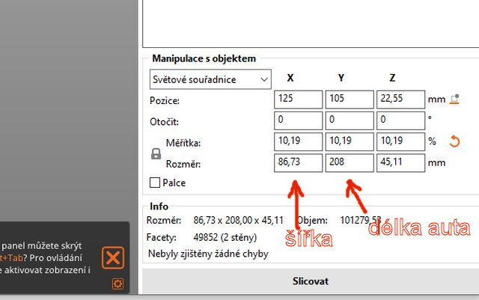The width and height of the screenshot is (479, 300).
Task: Focus the Pozice Z field showing 22,55
Action: [400, 100]
